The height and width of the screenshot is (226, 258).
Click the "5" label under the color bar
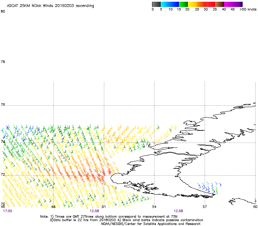click(x=161, y=9)
